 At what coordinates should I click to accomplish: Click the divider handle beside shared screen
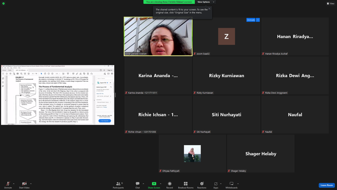pos(115,95)
